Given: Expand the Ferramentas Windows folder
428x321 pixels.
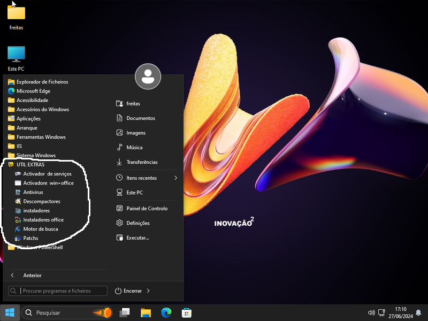Looking at the screenshot, I should (x=37, y=137).
